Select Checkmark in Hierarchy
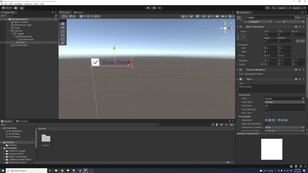The width and height of the screenshot is (308, 173). (x=27, y=39)
